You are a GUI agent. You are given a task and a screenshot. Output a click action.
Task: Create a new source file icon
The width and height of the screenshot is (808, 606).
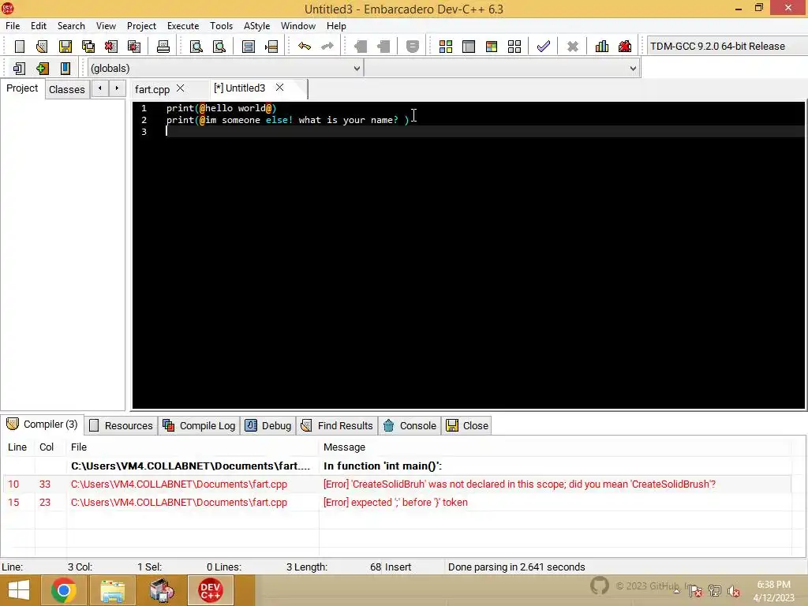(x=20, y=47)
